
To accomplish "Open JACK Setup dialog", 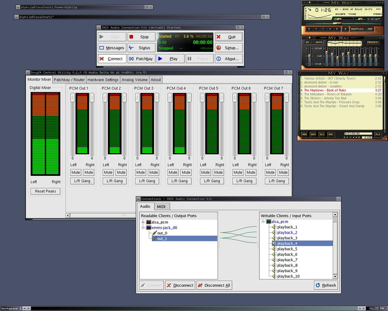I will (229, 48).
